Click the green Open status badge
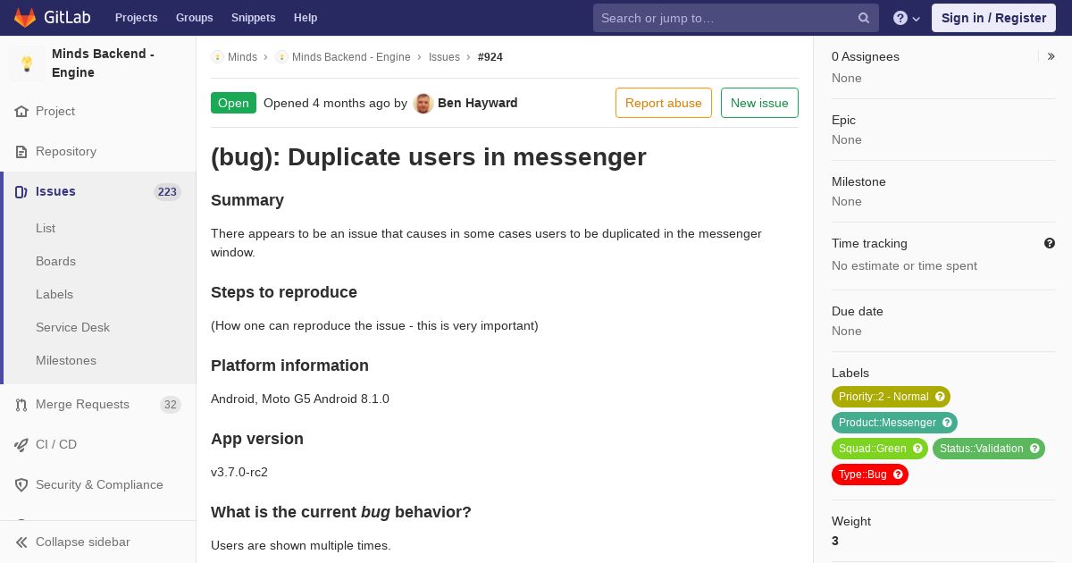The image size is (1072, 563). coord(233,103)
